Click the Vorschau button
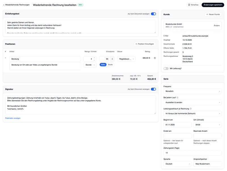Screen dimensions: 227x171 tap(193, 5)
